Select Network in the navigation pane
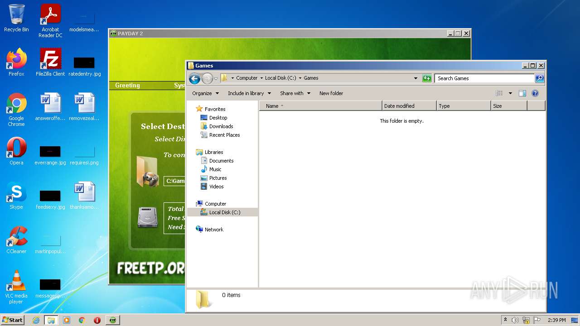580x326 pixels. pyautogui.click(x=214, y=230)
